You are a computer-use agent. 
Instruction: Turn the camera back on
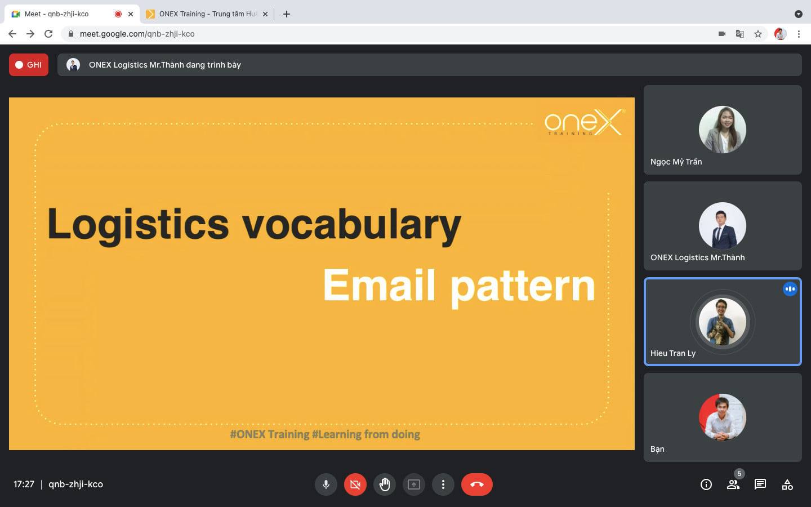(x=355, y=484)
